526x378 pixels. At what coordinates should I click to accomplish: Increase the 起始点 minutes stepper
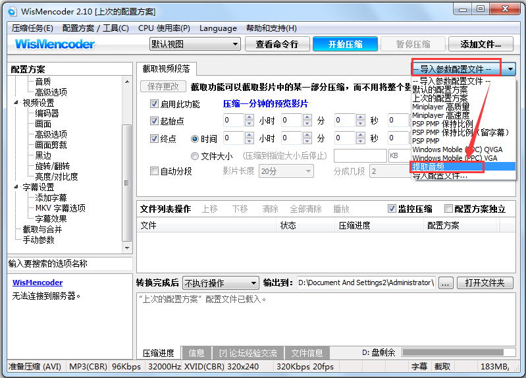click(x=307, y=117)
